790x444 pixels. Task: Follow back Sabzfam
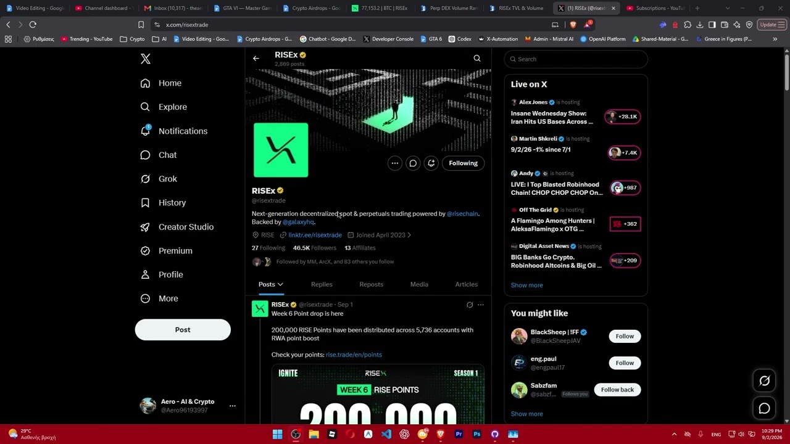point(617,390)
